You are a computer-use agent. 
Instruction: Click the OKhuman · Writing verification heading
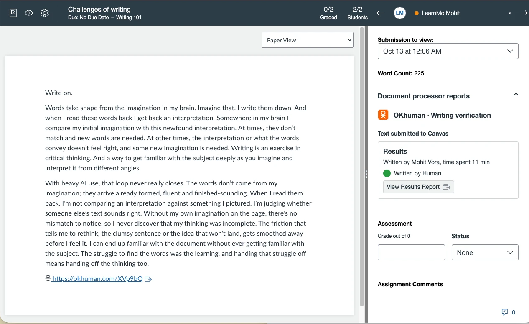[x=442, y=115]
